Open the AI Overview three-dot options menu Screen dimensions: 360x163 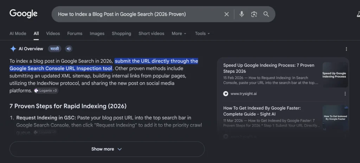point(346,49)
